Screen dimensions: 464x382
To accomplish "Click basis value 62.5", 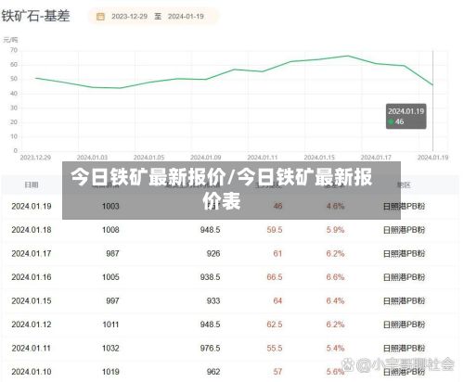I will click(275, 325).
